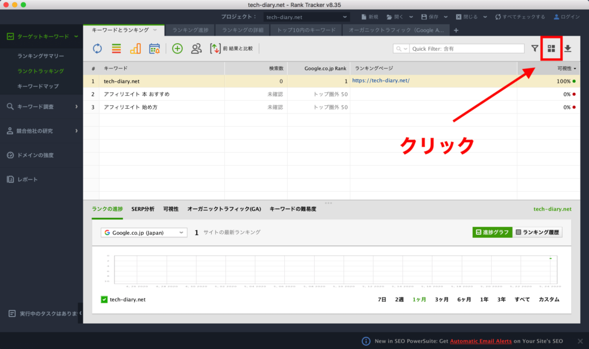
Task: Click the ドメインの強度 gauge icon
Action: (x=10, y=155)
